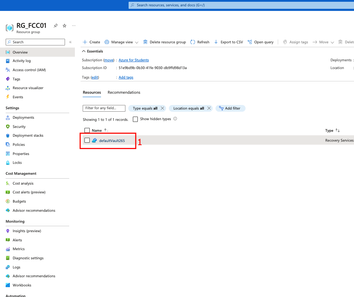Check the defaultVault265 row checkbox
Image resolution: width=354 pixels, height=297 pixels.
click(87, 141)
